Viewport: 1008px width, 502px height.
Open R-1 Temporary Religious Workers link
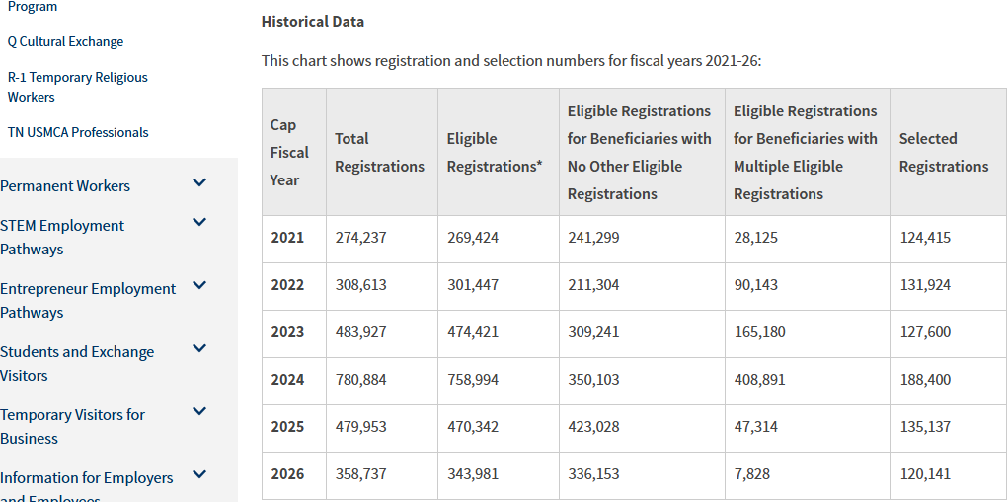point(77,87)
